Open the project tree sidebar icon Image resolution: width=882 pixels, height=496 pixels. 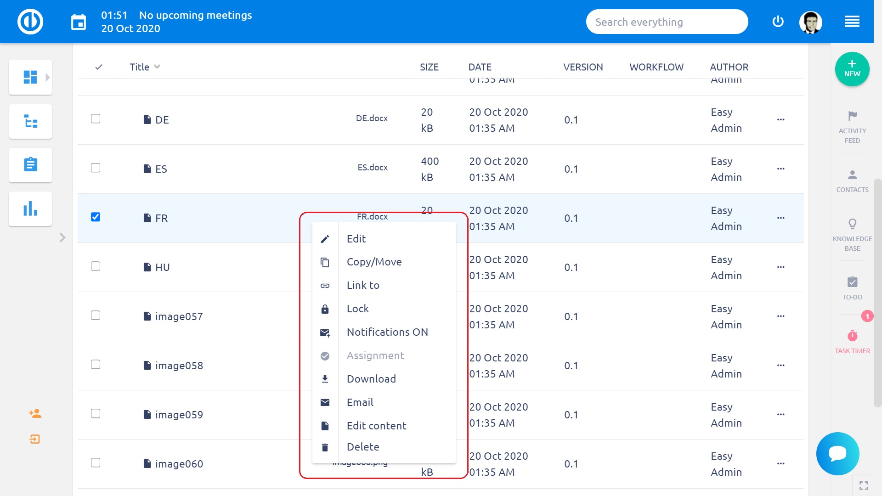click(x=30, y=122)
